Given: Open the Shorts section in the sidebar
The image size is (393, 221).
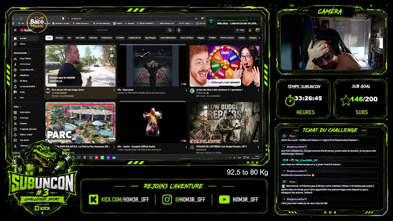Looking at the screenshot, I should coord(26,44).
